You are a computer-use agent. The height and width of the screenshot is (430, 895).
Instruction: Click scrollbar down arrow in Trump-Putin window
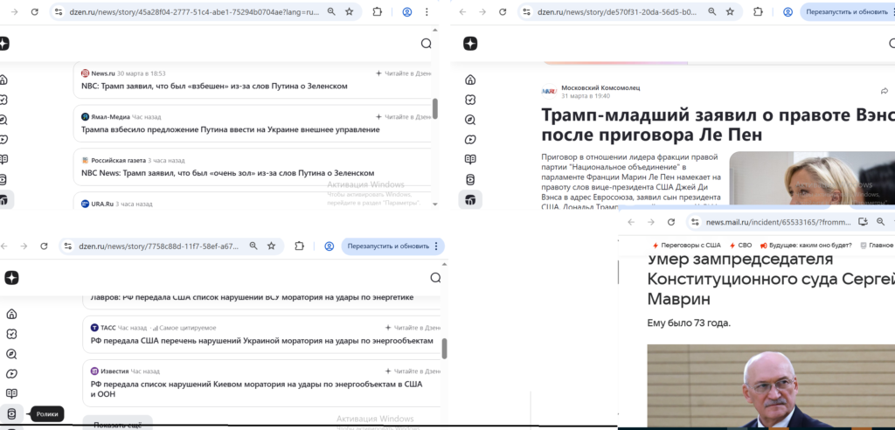coord(435,204)
